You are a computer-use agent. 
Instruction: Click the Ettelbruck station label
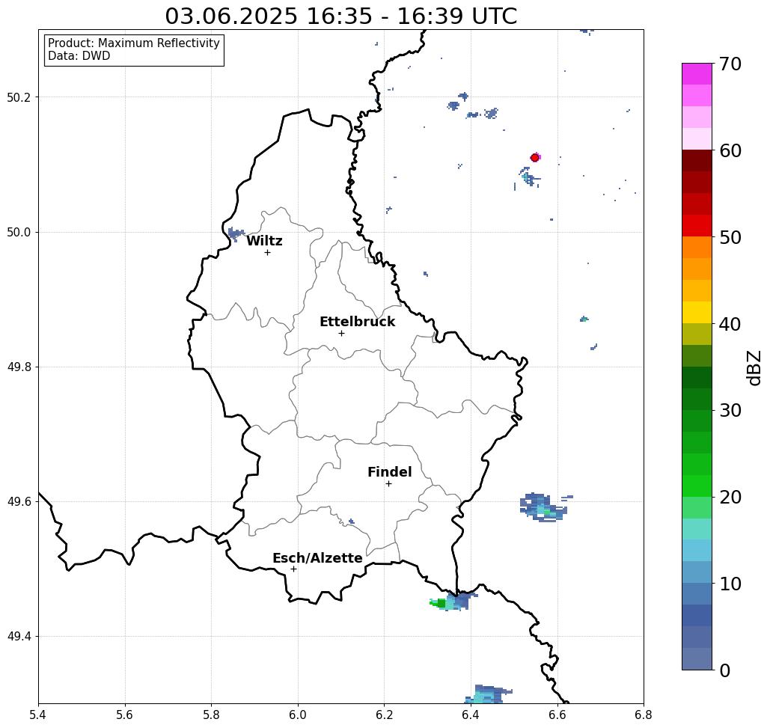pyautogui.click(x=357, y=322)
